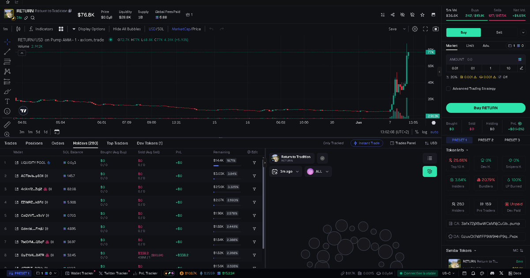Select the Sell tab
Viewport: 530px width, 278px height.
(x=499, y=32)
